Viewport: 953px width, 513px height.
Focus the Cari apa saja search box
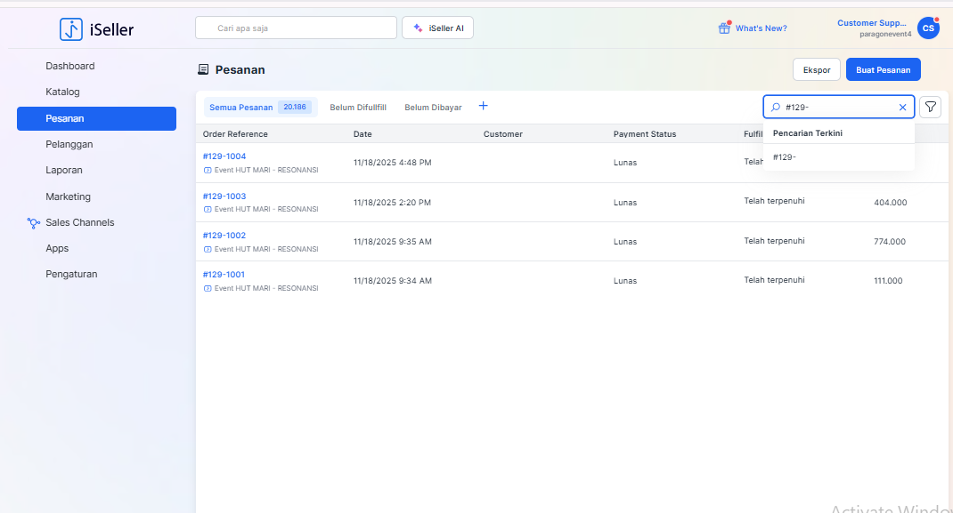[x=296, y=28]
